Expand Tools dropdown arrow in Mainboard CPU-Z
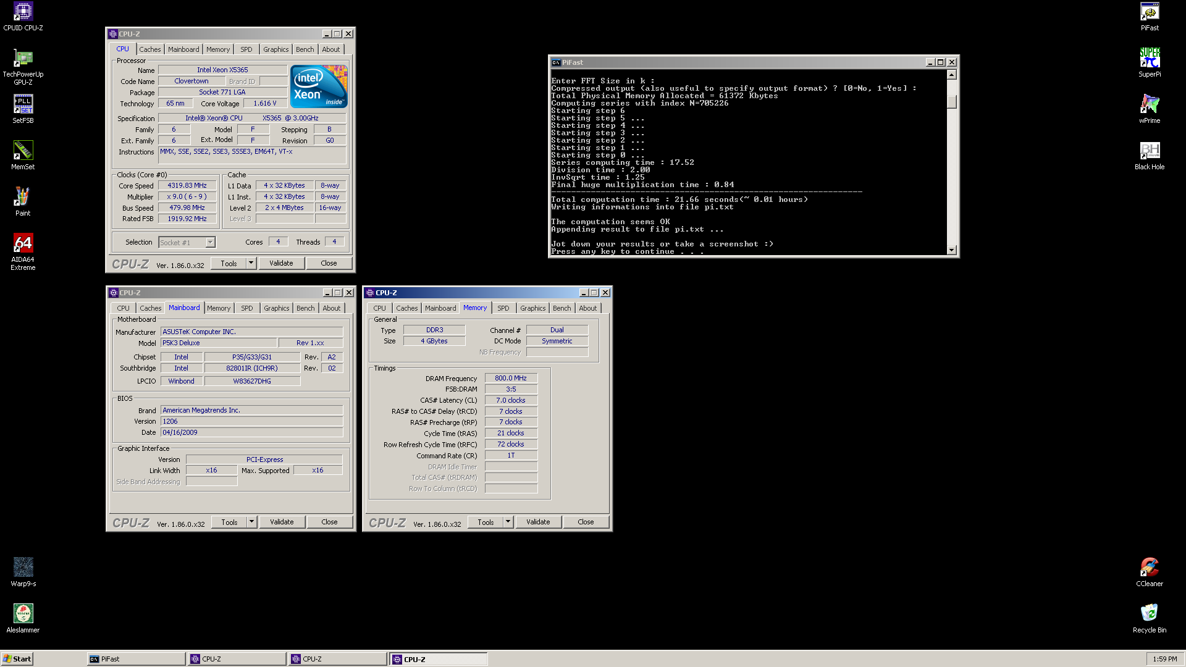This screenshot has height=667, width=1186. pos(252,522)
